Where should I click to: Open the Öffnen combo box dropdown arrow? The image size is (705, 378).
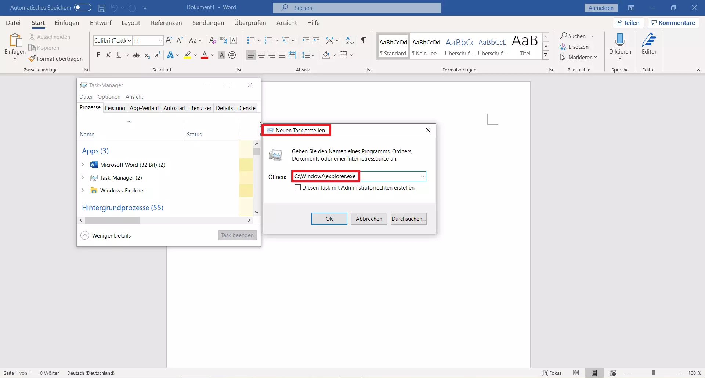[422, 176]
